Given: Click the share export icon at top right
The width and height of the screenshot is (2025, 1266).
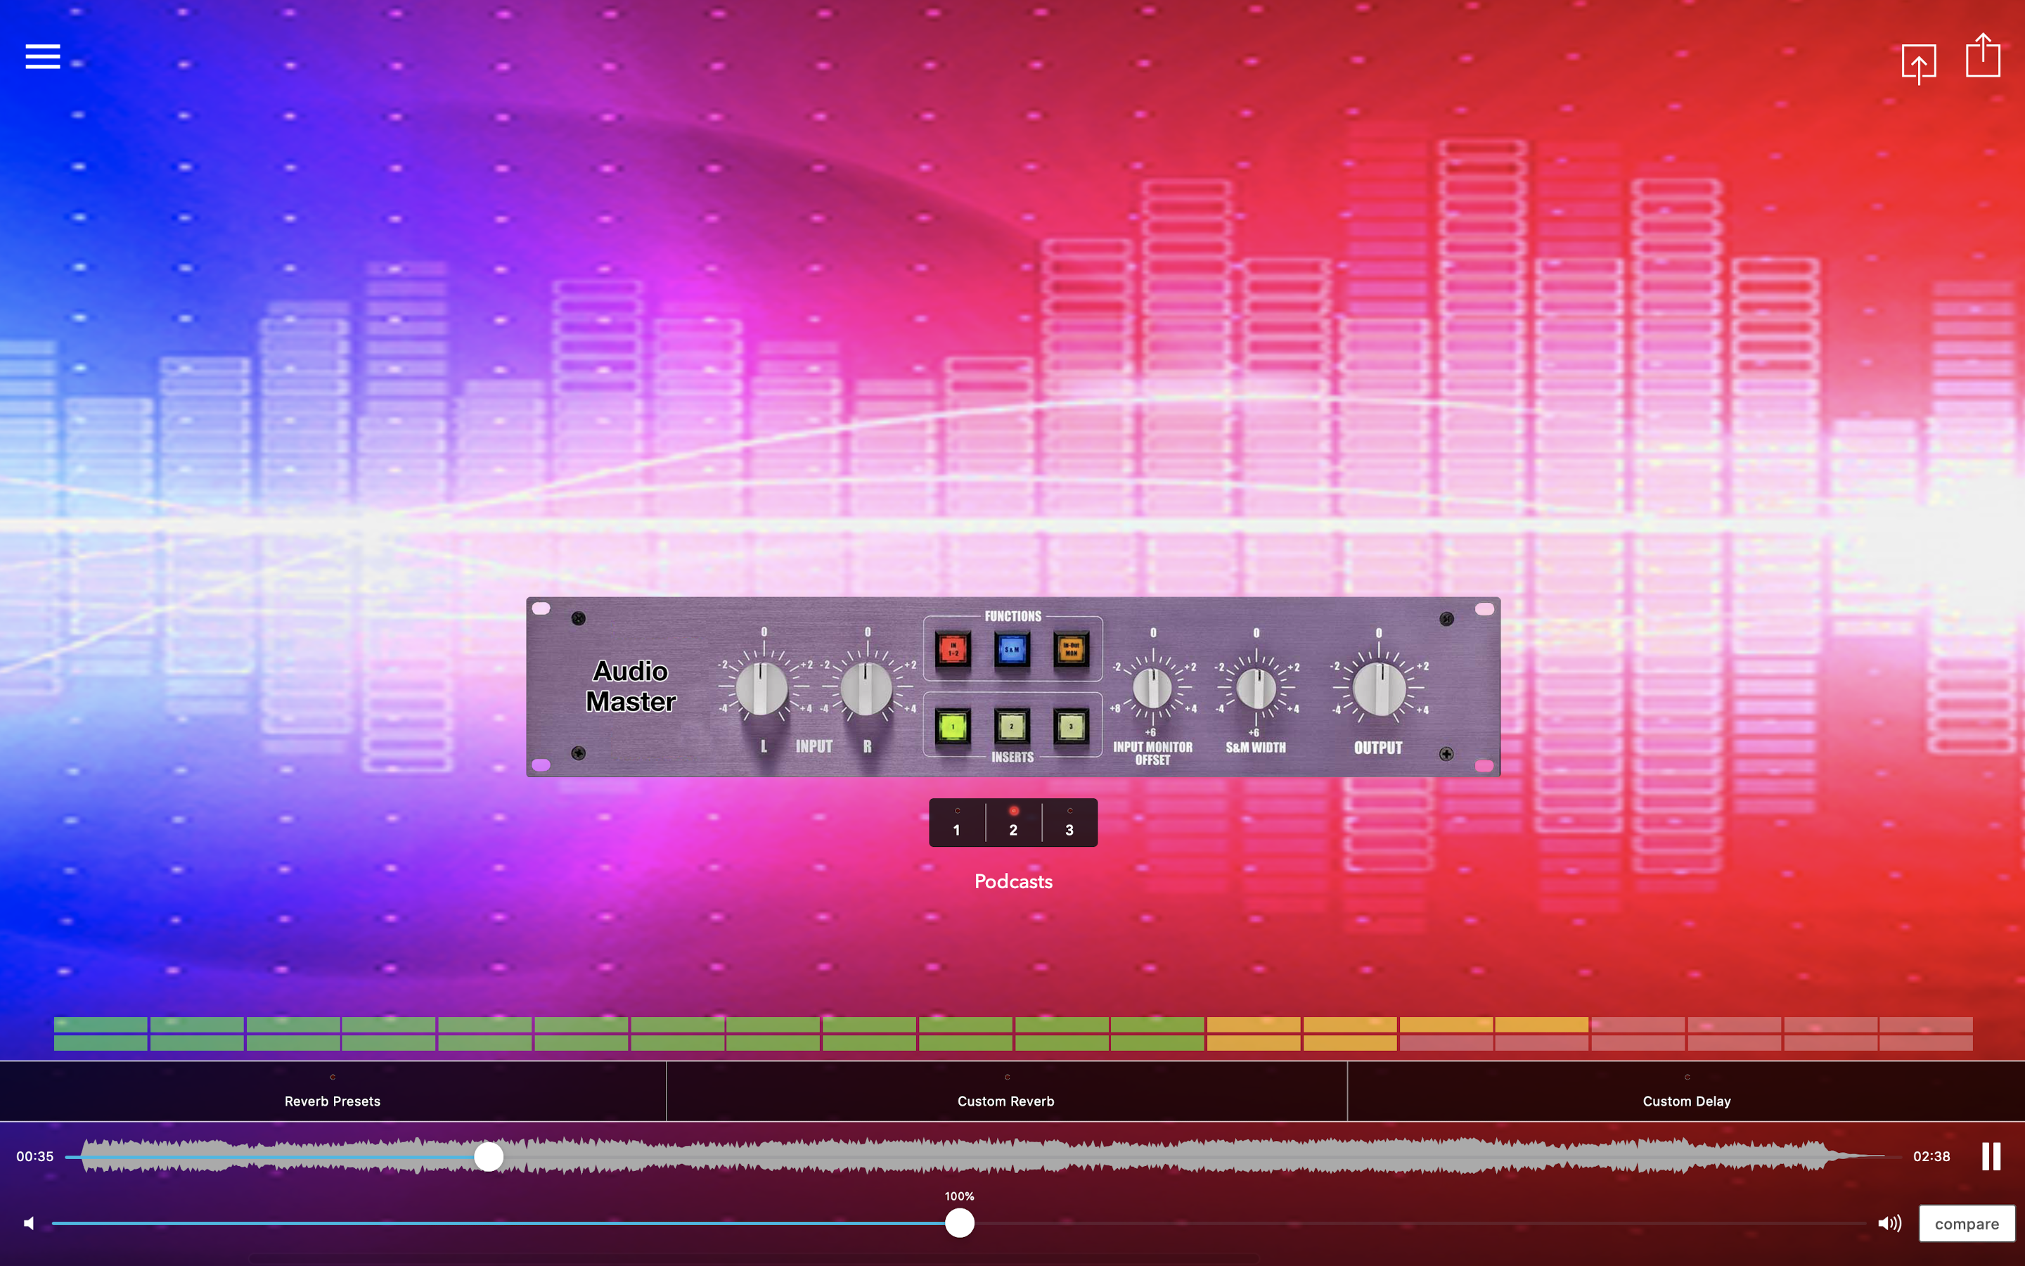Looking at the screenshot, I should point(1982,56).
